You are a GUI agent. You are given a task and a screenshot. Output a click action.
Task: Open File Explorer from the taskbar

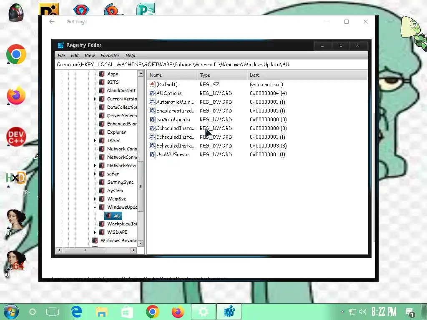(x=102, y=312)
